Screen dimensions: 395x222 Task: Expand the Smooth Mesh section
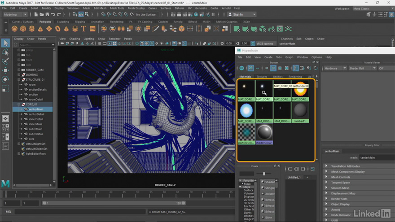point(326,188)
